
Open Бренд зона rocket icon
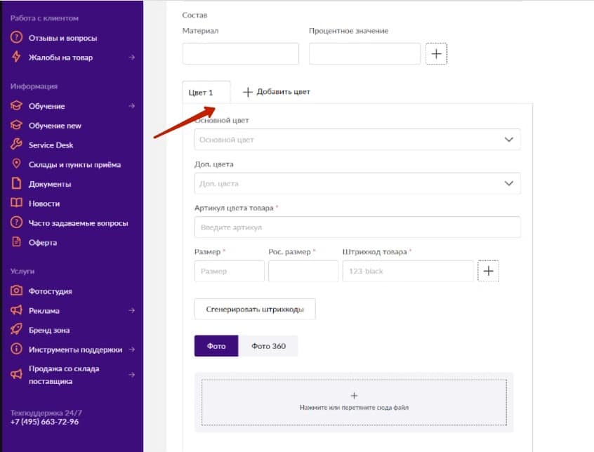coord(16,330)
